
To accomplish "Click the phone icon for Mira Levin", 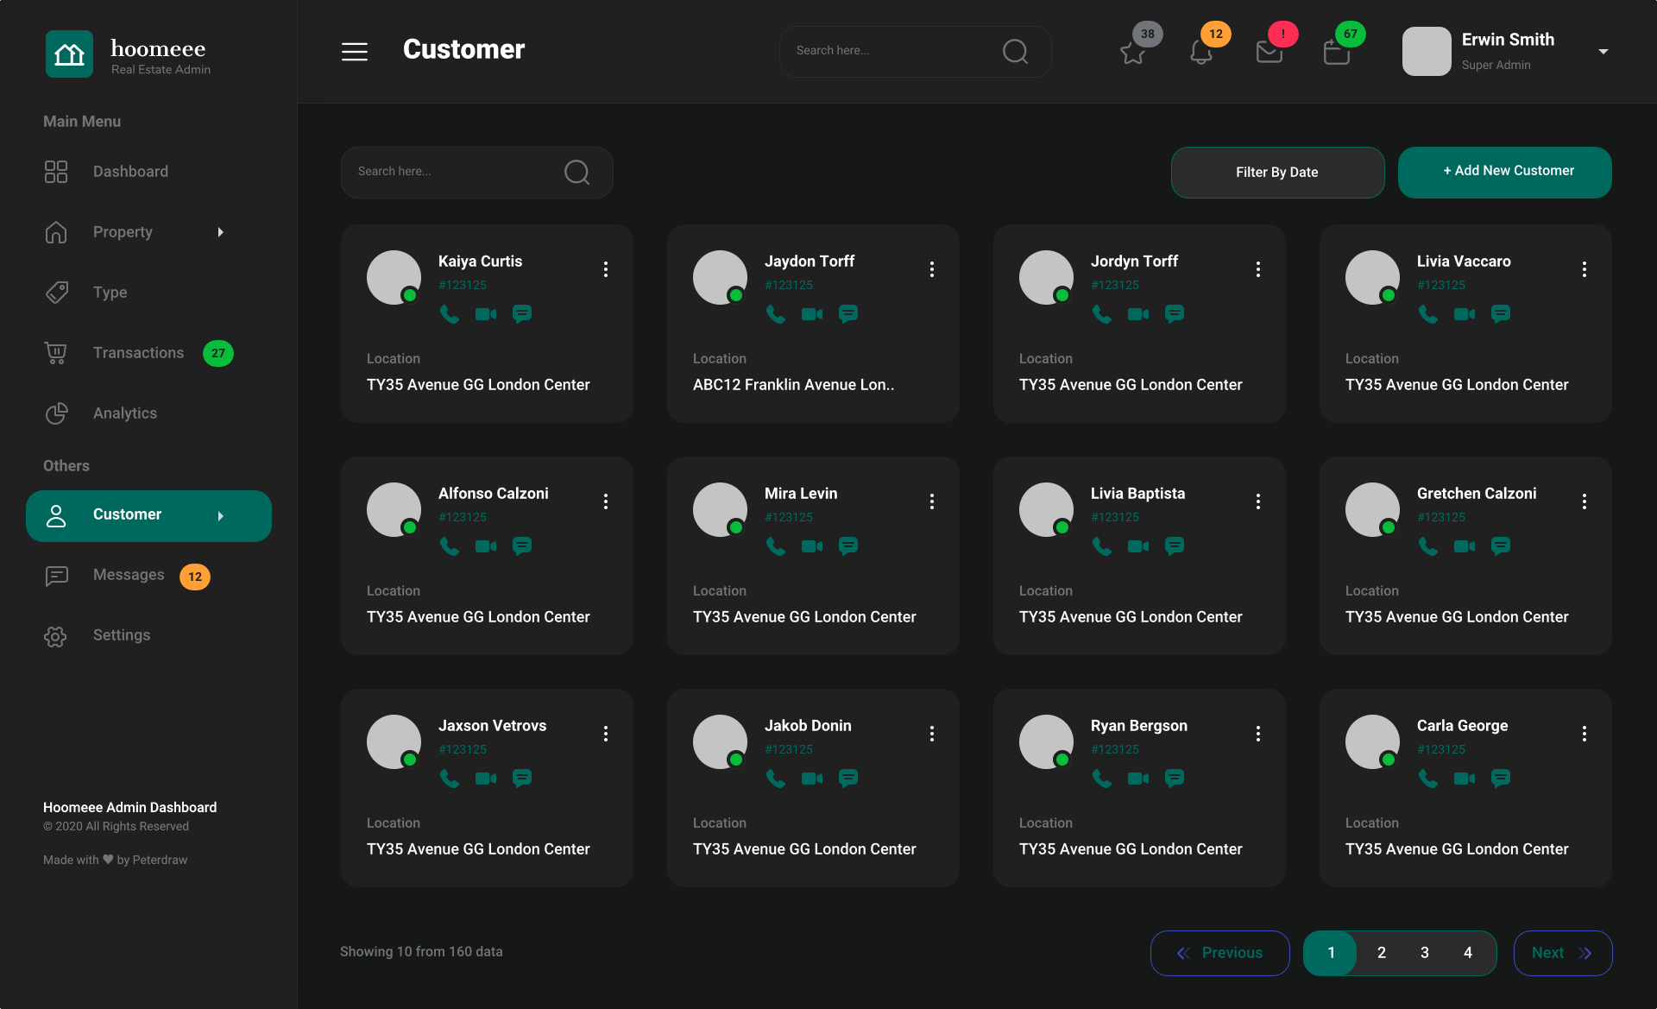I will pos(774,545).
